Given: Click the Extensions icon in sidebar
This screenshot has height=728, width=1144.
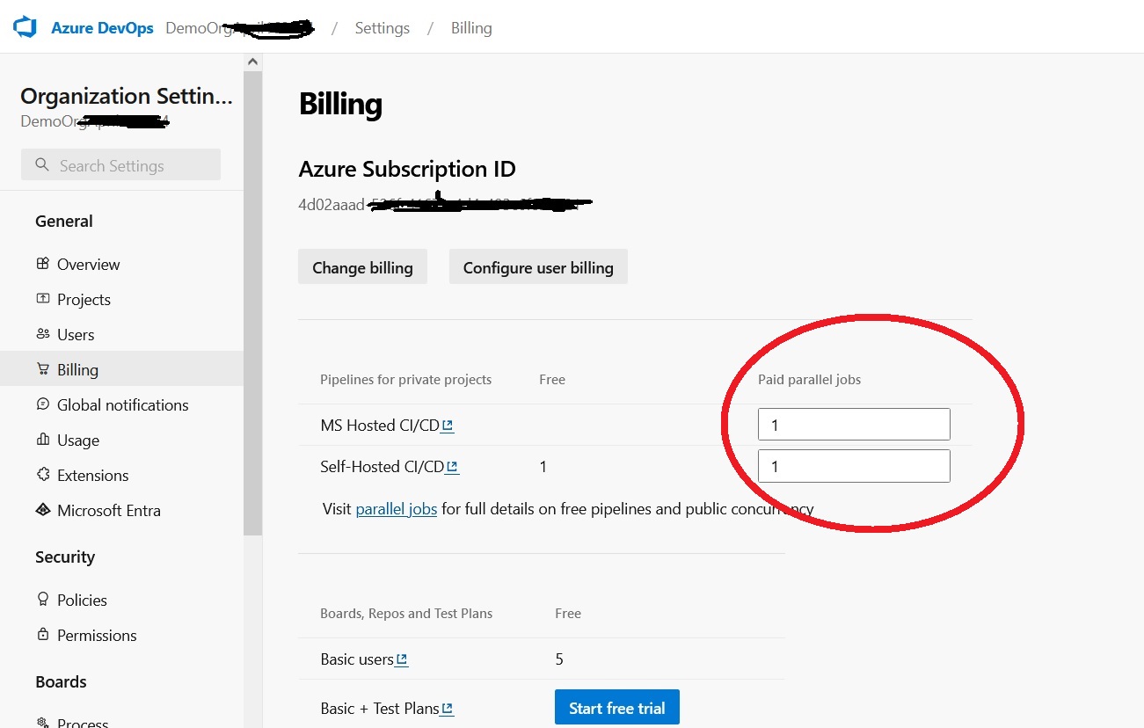Looking at the screenshot, I should click(43, 475).
